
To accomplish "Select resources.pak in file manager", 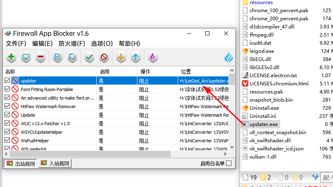I will point(266,92).
